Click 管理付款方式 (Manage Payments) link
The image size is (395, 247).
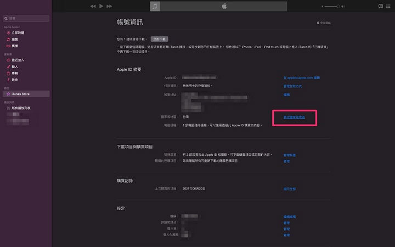point(292,86)
